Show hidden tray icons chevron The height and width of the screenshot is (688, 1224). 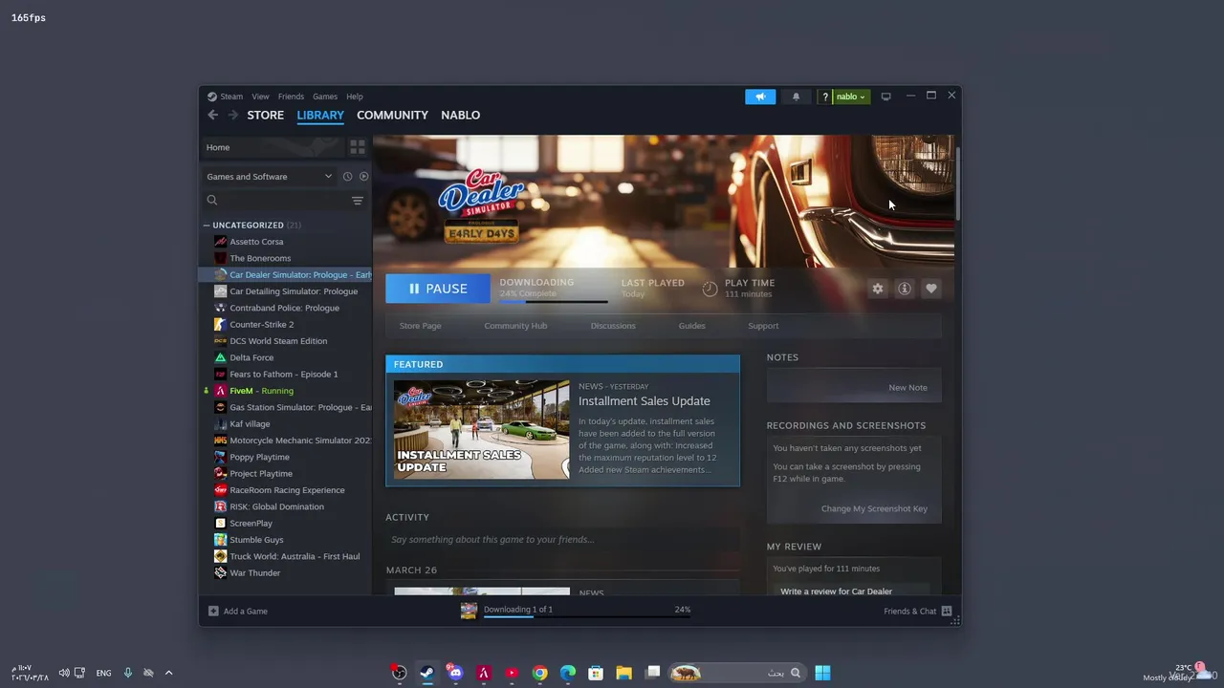pos(168,673)
